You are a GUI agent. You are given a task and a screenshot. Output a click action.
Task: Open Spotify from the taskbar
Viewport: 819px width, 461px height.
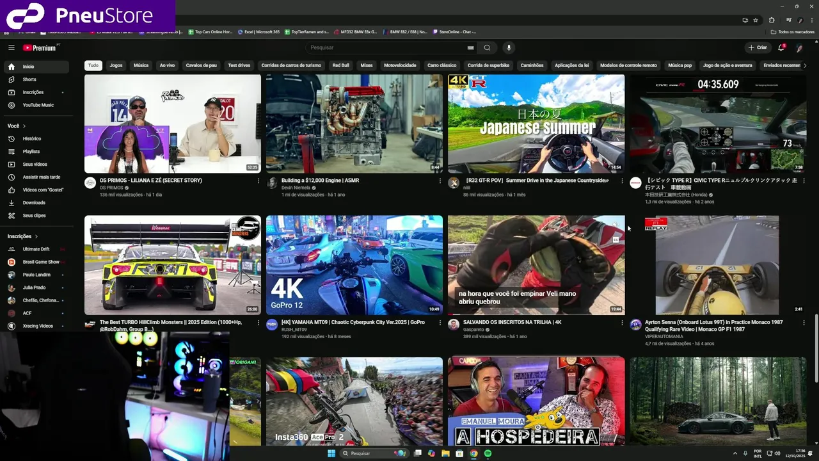(488, 453)
